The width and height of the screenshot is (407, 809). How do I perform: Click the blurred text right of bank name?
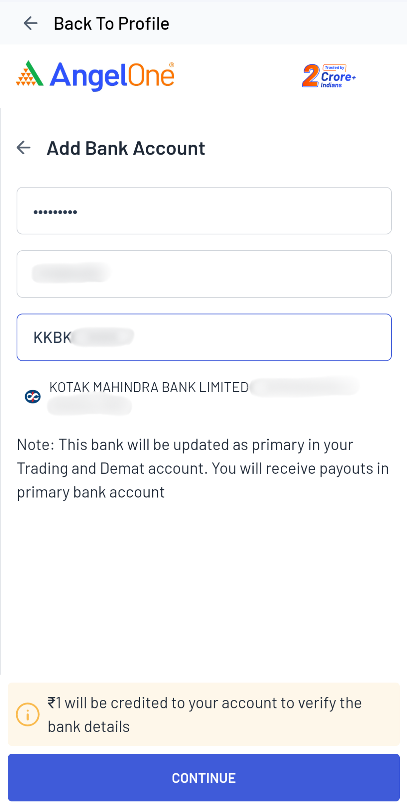[305, 387]
